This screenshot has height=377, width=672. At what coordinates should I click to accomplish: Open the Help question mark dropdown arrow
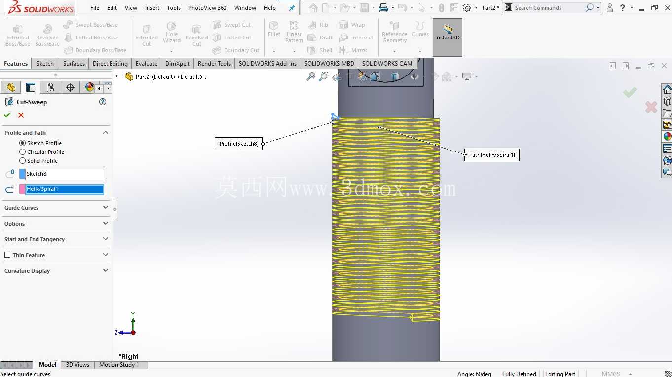click(x=632, y=8)
